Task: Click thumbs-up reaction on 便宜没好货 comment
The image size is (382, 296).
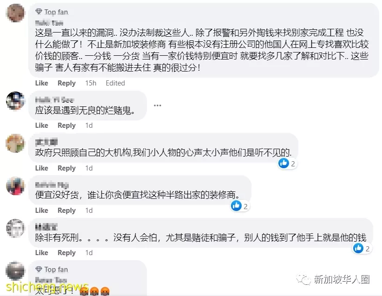Action: pos(236,206)
